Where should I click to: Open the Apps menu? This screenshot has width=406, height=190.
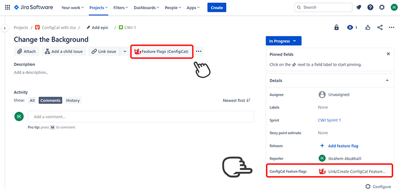(x=193, y=8)
